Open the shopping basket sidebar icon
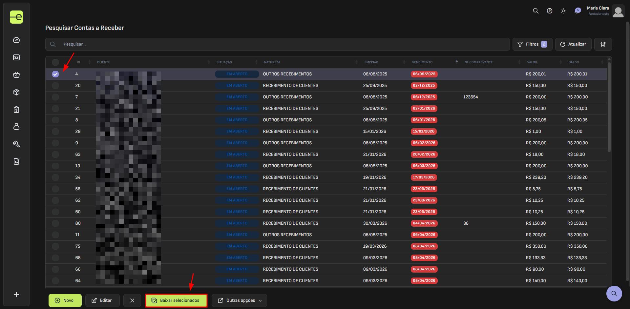630x309 pixels. pos(16,75)
